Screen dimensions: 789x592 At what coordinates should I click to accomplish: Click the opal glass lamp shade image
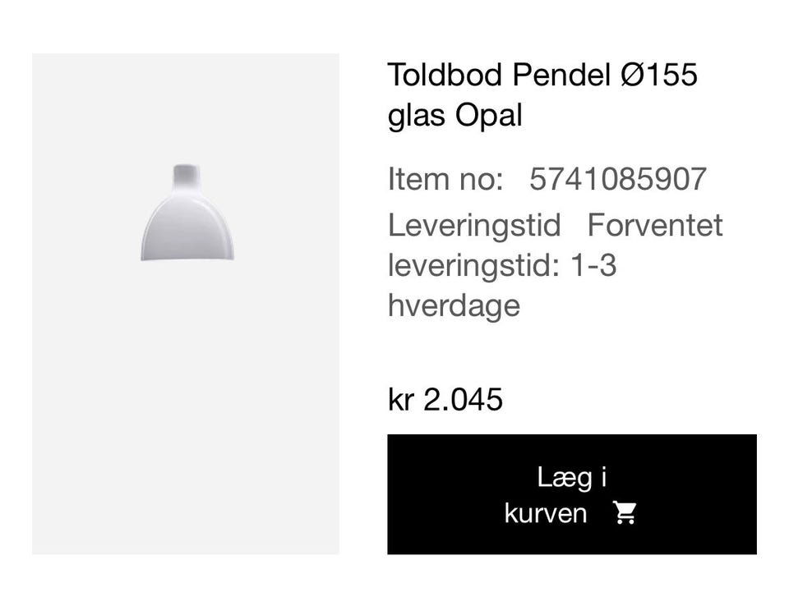click(187, 222)
